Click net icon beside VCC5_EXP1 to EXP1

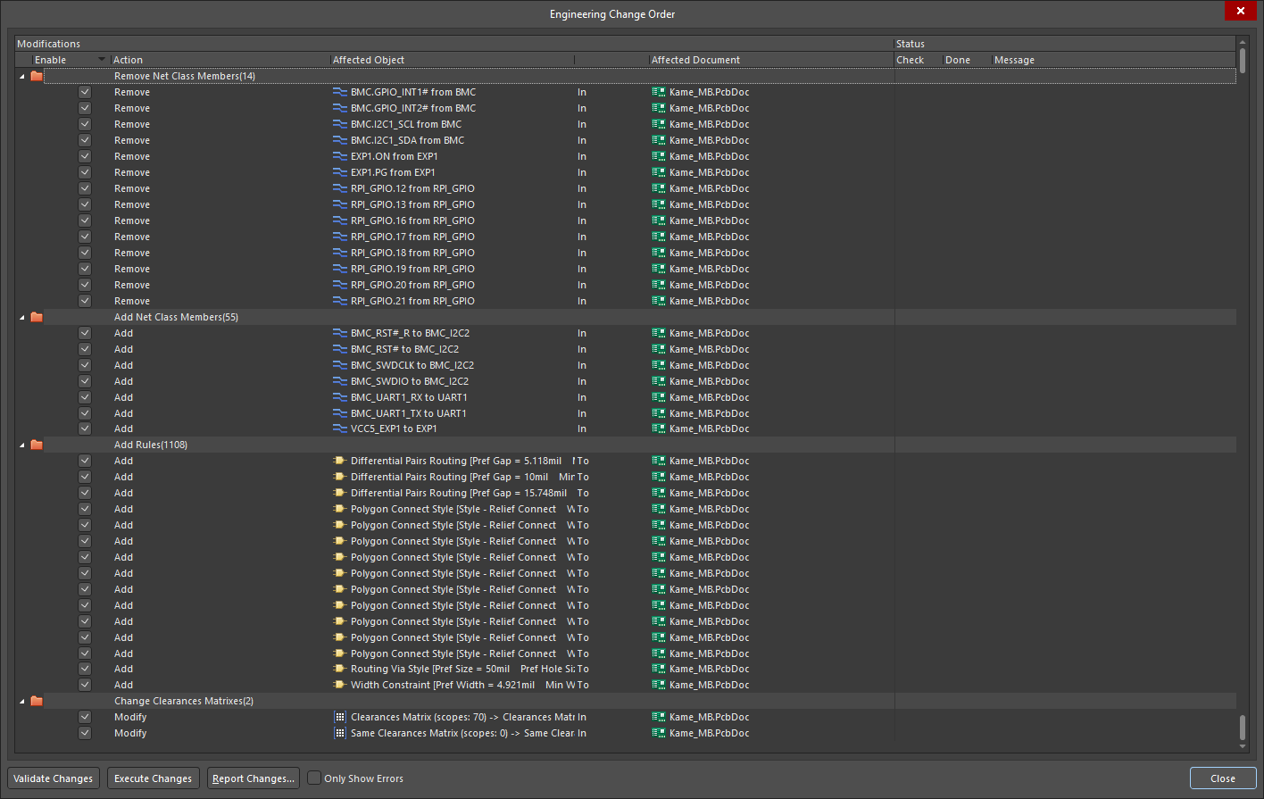339,429
